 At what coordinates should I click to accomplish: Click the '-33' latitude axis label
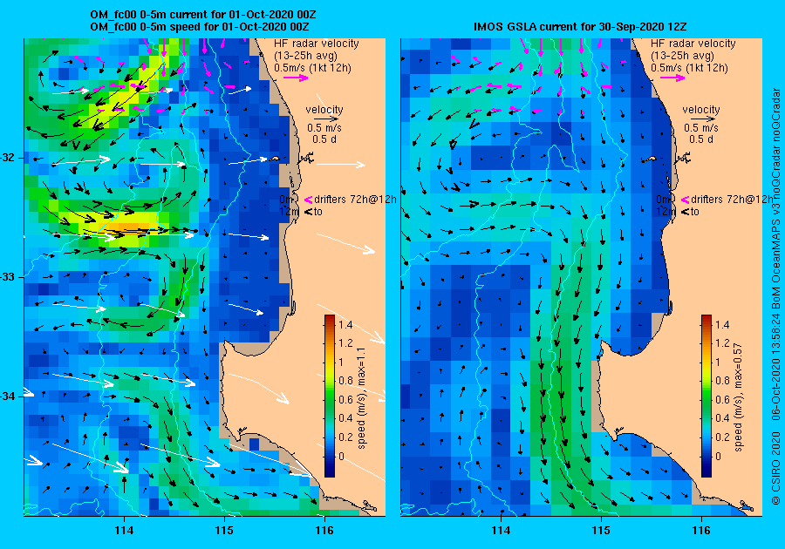pyautogui.click(x=9, y=277)
